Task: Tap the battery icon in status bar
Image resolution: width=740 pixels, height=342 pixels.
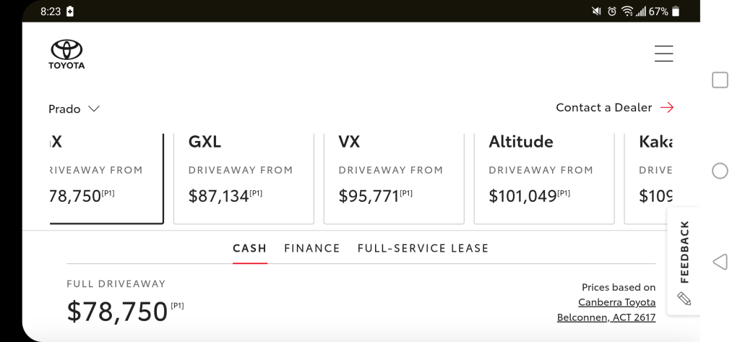Action: [x=676, y=12]
